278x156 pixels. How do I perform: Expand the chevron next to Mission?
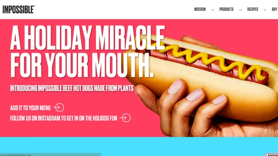pyautogui.click(x=212, y=10)
